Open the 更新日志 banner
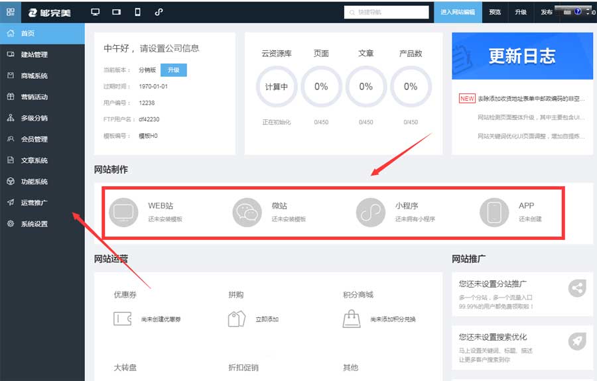The width and height of the screenshot is (597, 381). coord(522,56)
